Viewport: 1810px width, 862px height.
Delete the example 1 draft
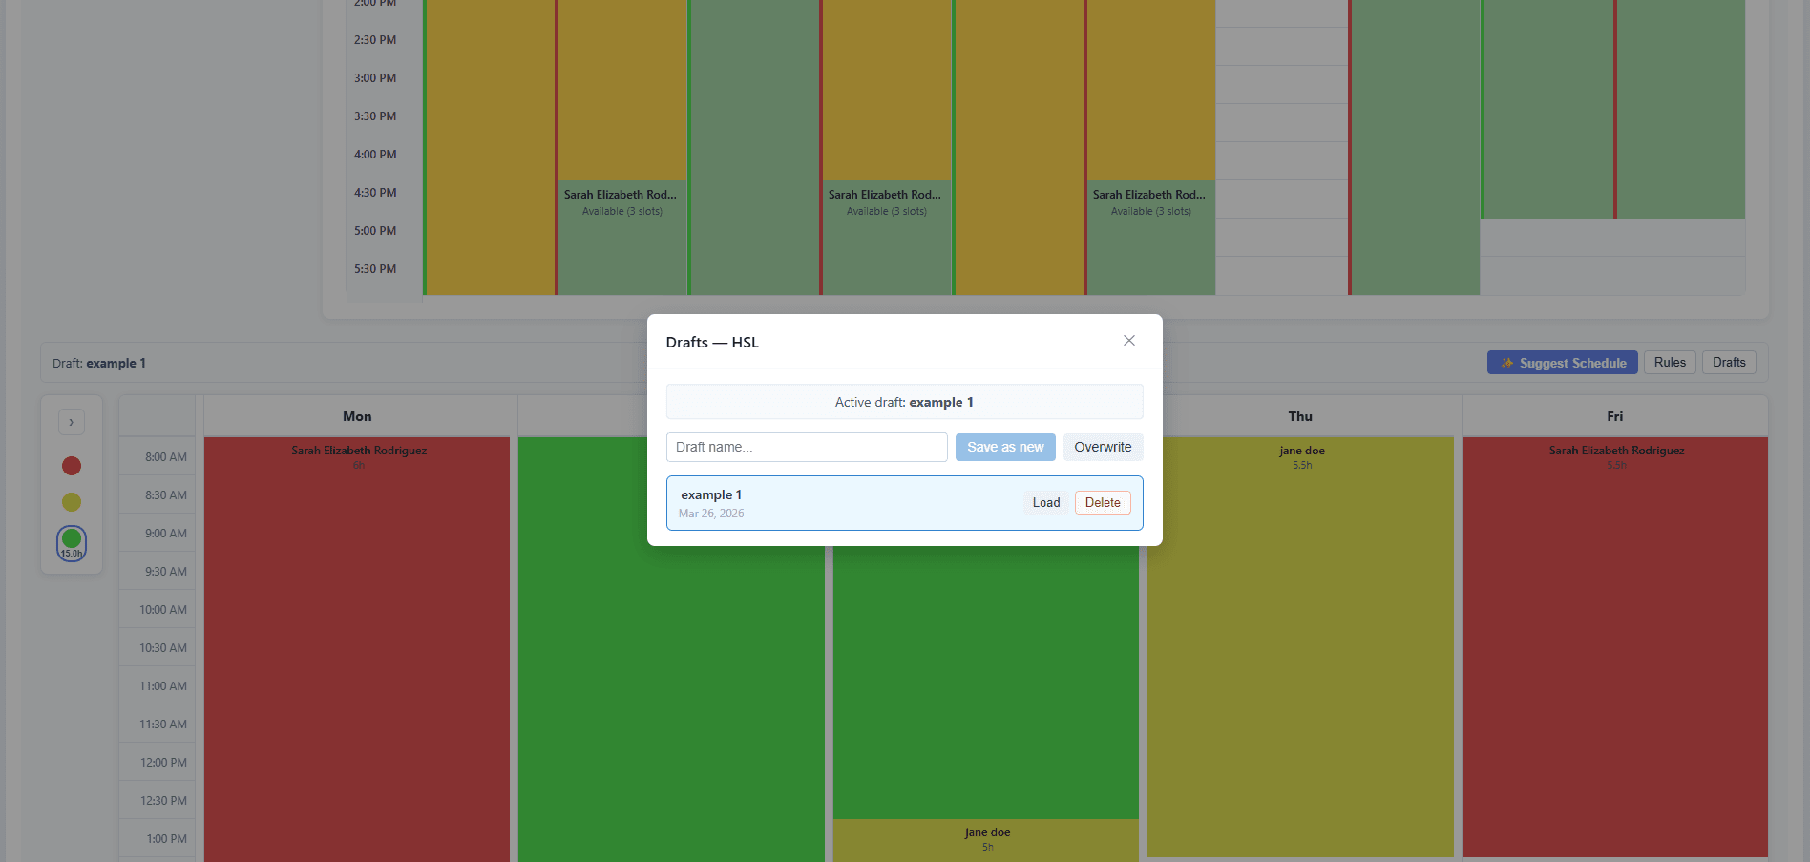point(1103,503)
